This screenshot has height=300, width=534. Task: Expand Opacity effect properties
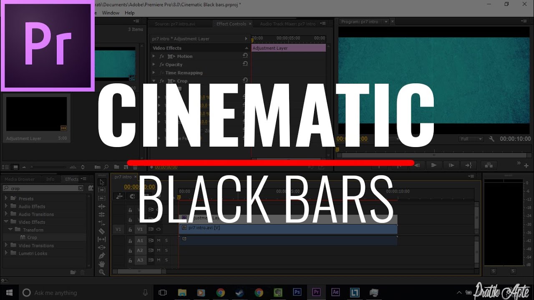(154, 65)
